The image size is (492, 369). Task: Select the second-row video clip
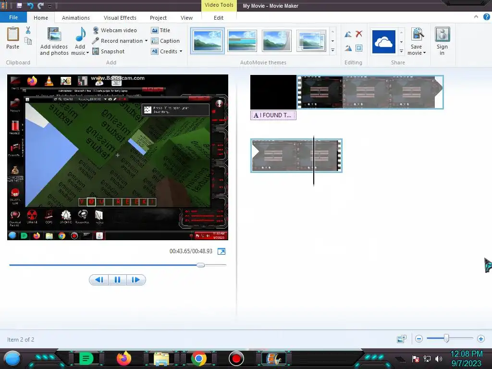296,156
